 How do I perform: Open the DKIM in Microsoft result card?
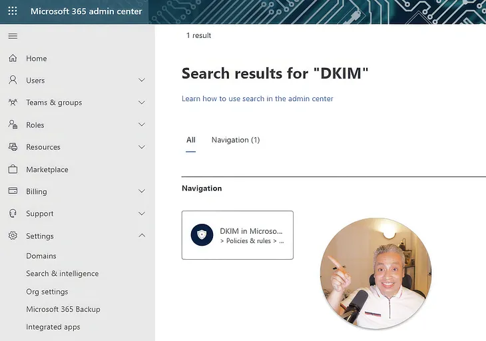pyautogui.click(x=238, y=235)
